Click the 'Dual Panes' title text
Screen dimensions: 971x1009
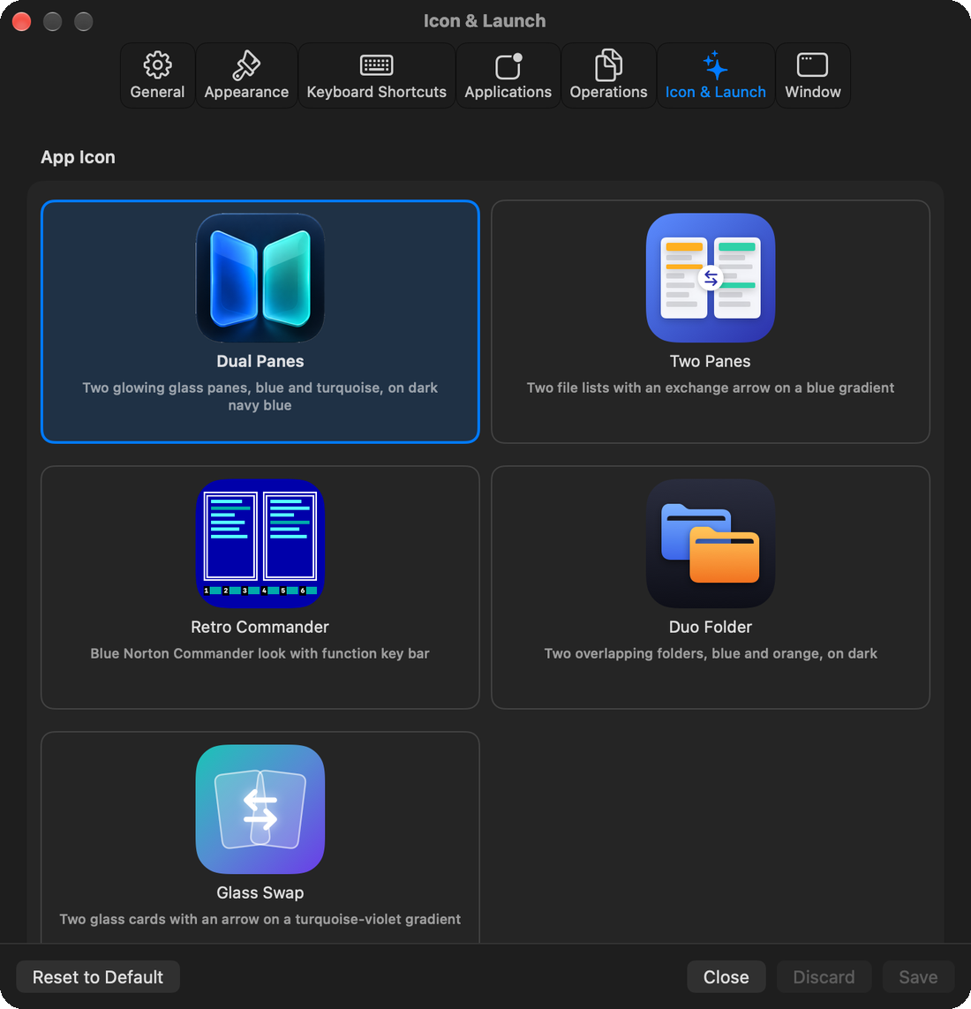pyautogui.click(x=260, y=361)
